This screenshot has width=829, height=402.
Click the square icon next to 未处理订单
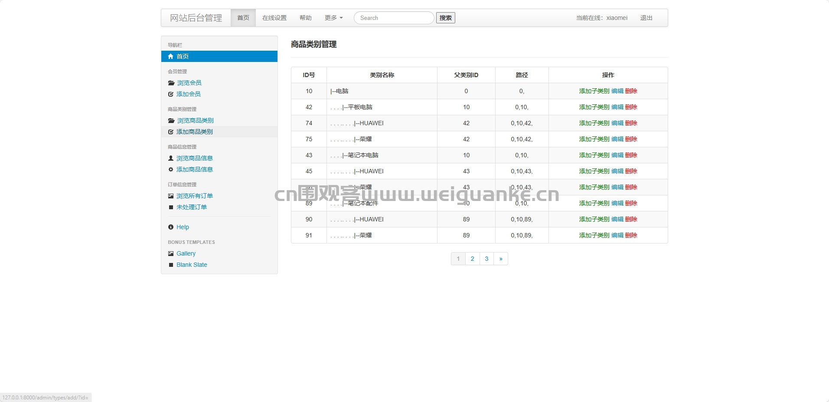(171, 207)
